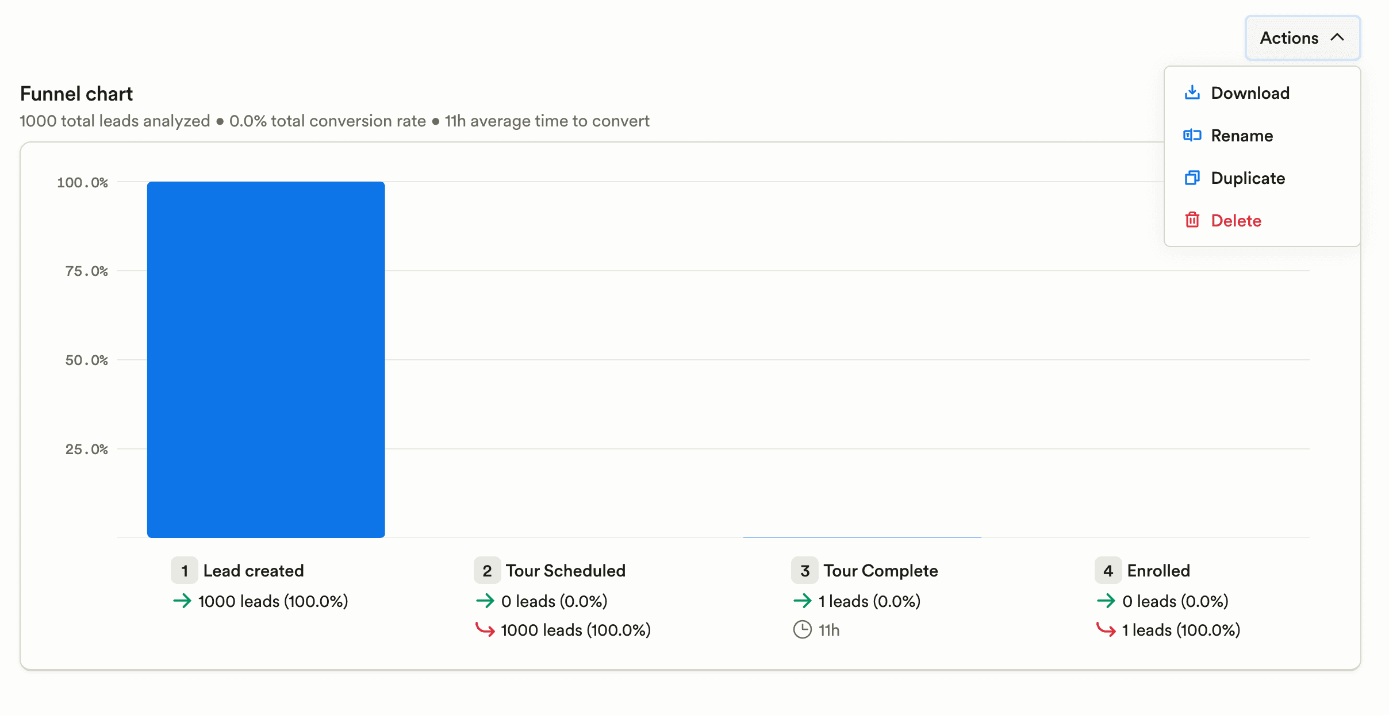
Task: Click the red skip arrow under Enrolled
Action: pos(1107,629)
